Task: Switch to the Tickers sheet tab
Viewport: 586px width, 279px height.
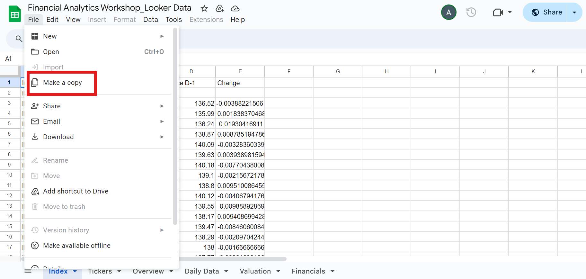Action: coord(100,271)
